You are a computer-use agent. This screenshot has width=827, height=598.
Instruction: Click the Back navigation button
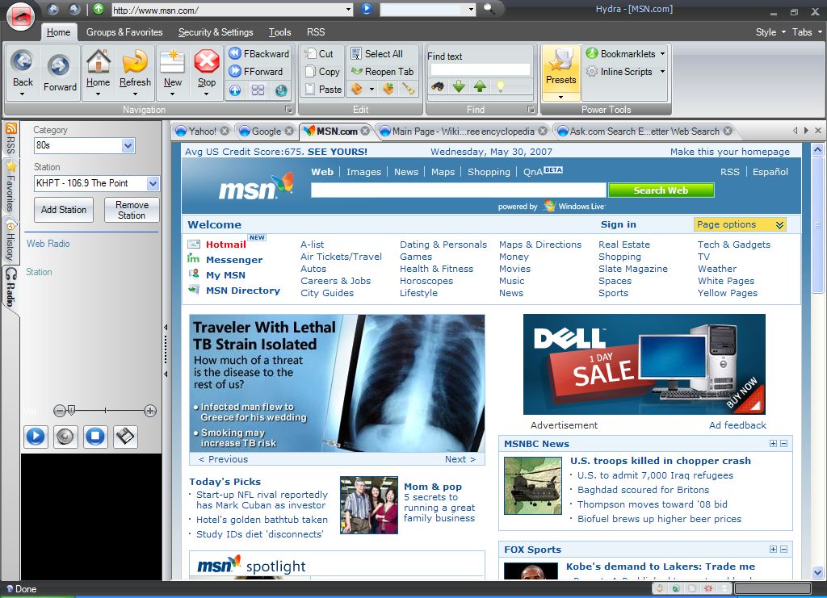point(23,73)
